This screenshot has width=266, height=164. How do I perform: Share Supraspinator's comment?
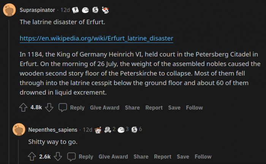(x=132, y=107)
